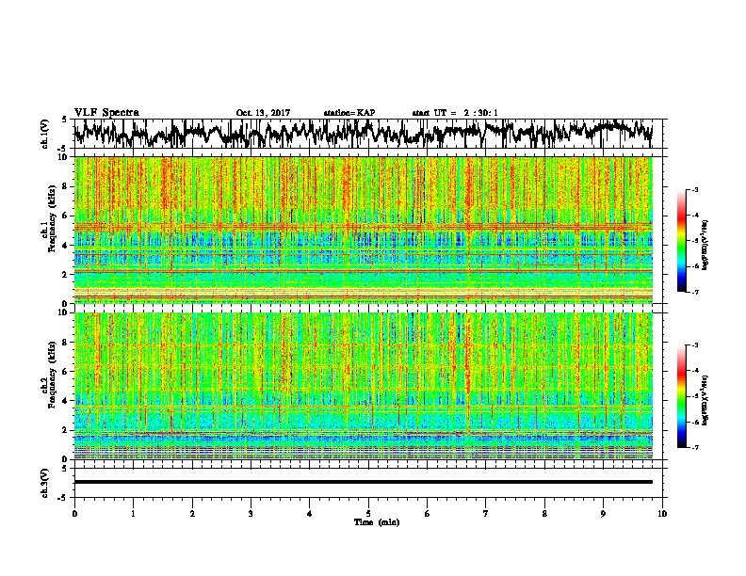Click the "ch.3(V)" axis label
746x576 pixels.
coord(45,483)
